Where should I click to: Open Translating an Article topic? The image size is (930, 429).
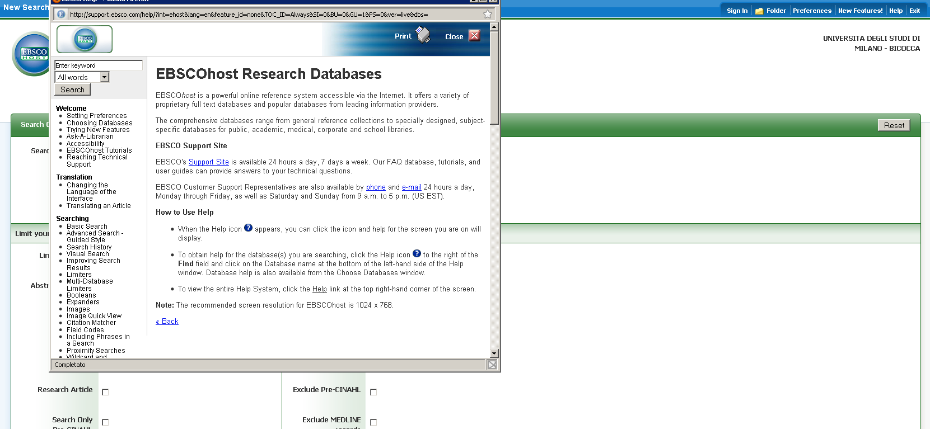[x=99, y=206]
